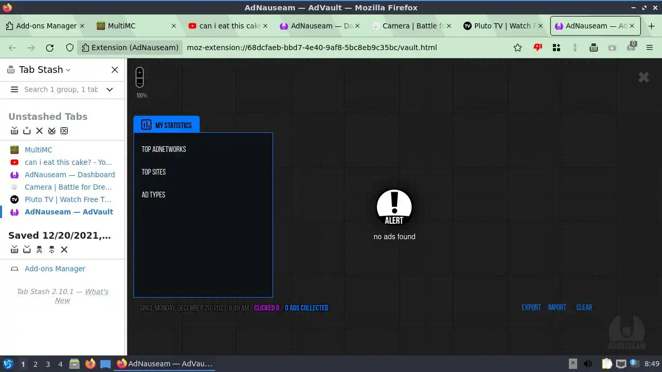Click unstashed tabs new group icon

tap(27, 131)
